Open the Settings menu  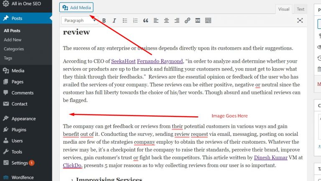pos(26,163)
